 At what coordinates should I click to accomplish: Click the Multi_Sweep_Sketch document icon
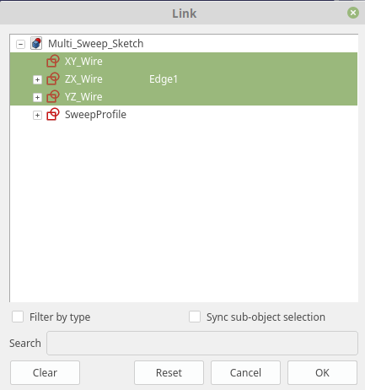tap(36, 43)
